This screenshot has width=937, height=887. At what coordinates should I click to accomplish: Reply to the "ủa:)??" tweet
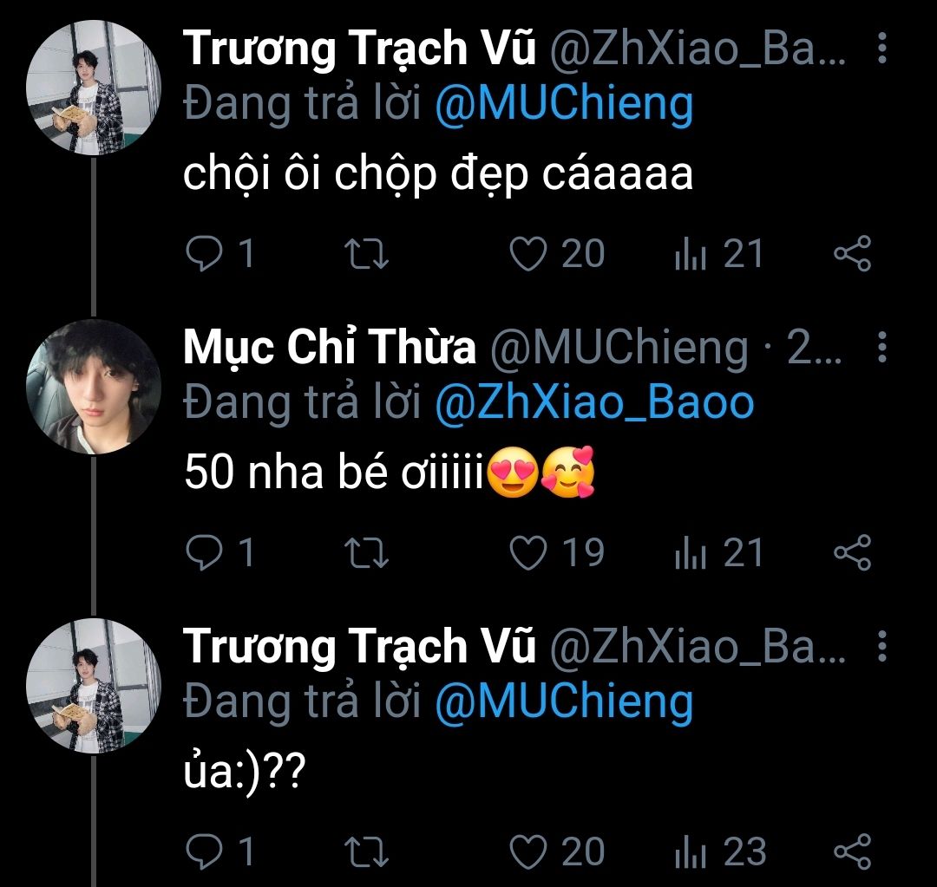pyautogui.click(x=205, y=851)
